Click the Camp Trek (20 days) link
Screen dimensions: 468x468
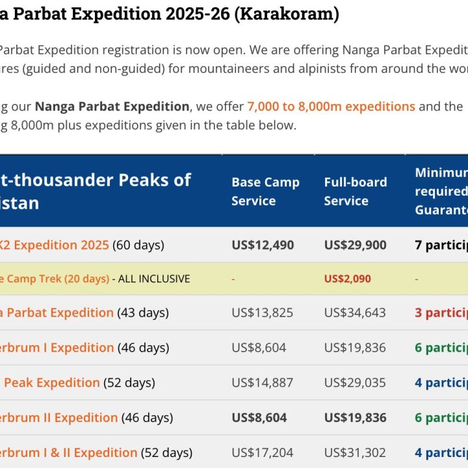(54, 279)
